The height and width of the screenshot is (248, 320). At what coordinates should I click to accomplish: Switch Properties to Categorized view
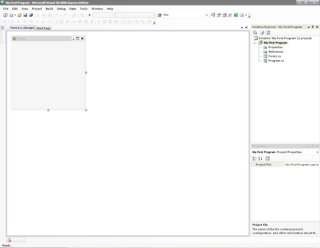pyautogui.click(x=254, y=159)
